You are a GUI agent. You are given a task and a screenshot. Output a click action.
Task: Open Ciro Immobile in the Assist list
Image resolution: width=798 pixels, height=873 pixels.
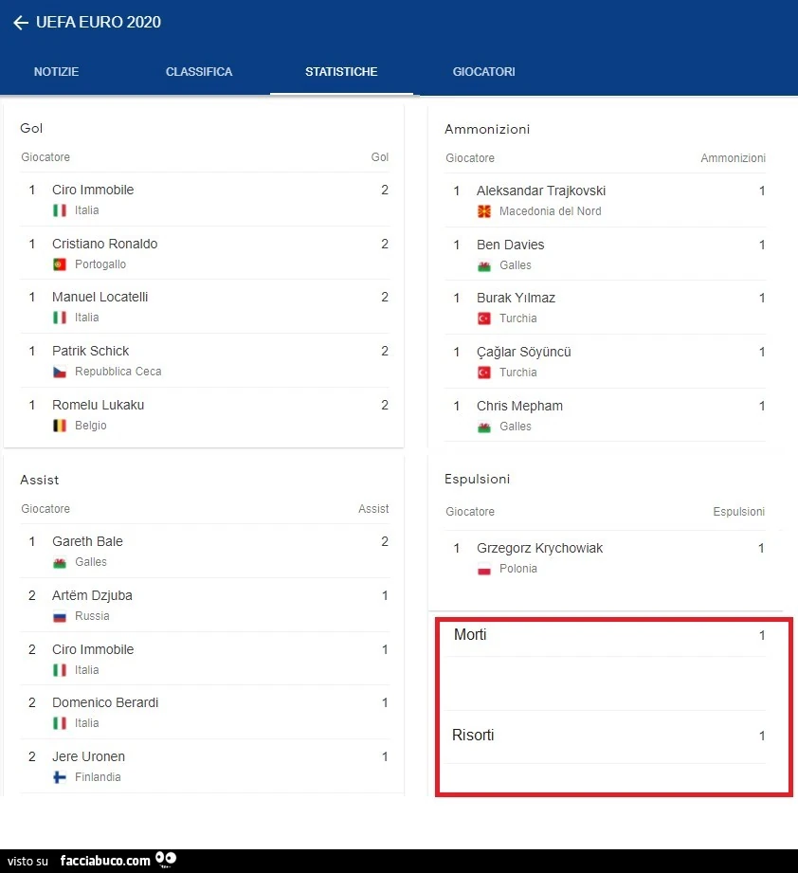[x=93, y=649]
